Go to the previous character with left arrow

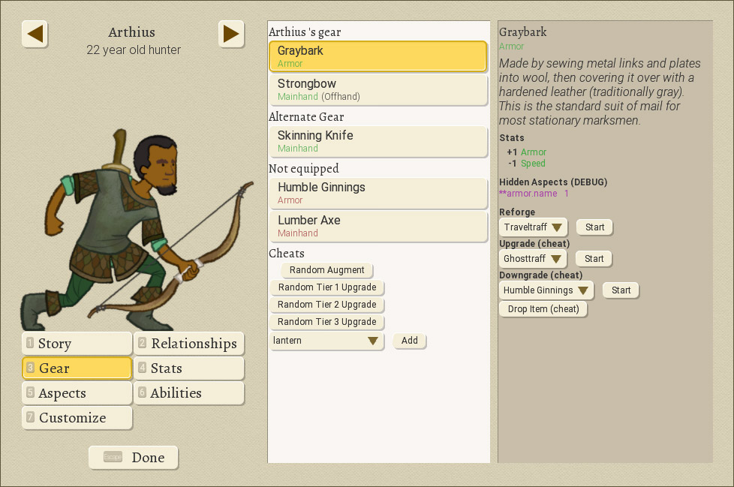(x=35, y=34)
